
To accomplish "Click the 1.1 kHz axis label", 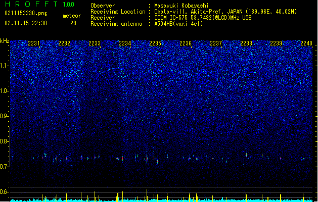I will click(5, 66).
